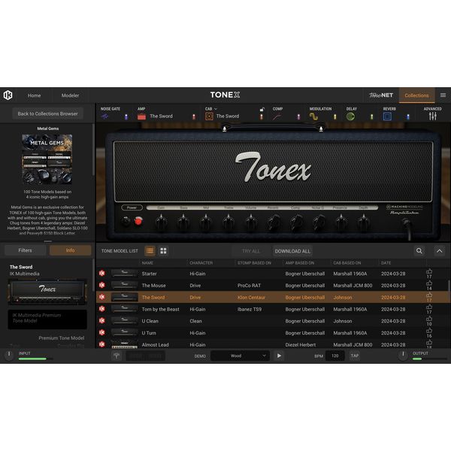
Task: Open the green Delay icon
Action: click(x=350, y=117)
